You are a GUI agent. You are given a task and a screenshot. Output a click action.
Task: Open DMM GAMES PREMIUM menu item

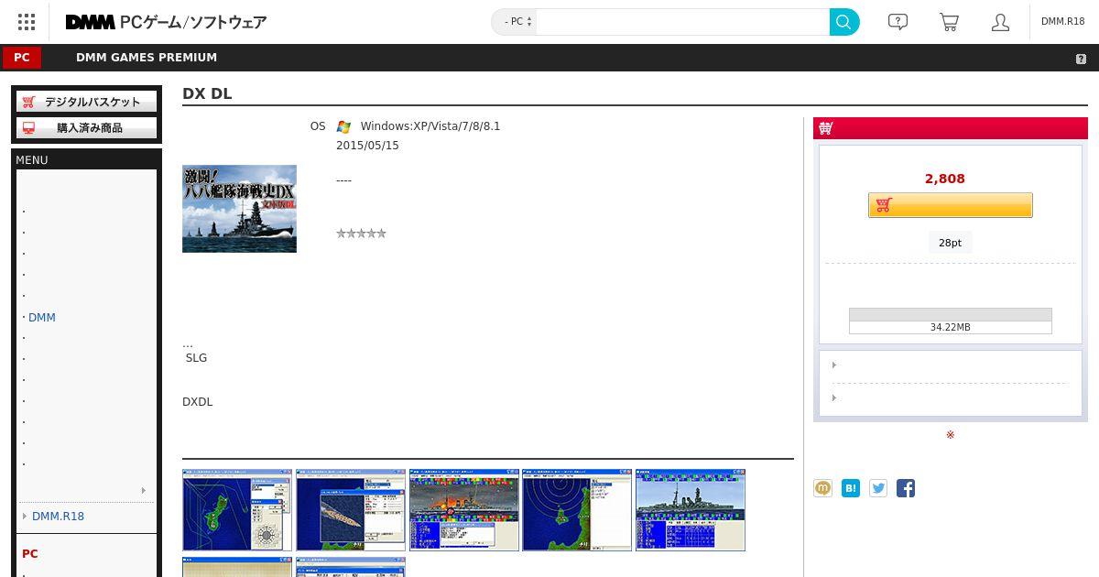tap(147, 58)
